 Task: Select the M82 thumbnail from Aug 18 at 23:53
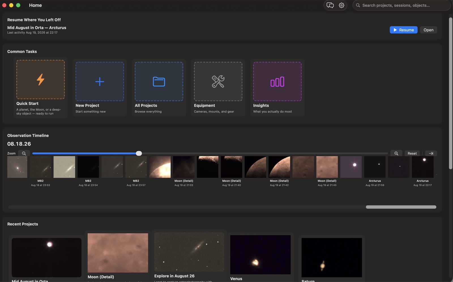40,167
